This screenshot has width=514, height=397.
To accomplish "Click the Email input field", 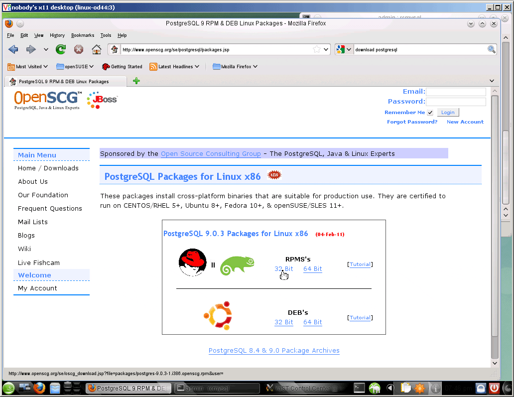I will [x=456, y=92].
